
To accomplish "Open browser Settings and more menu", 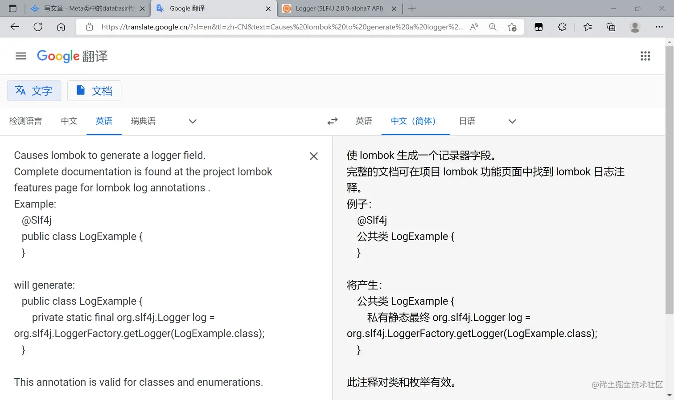I will click(659, 27).
